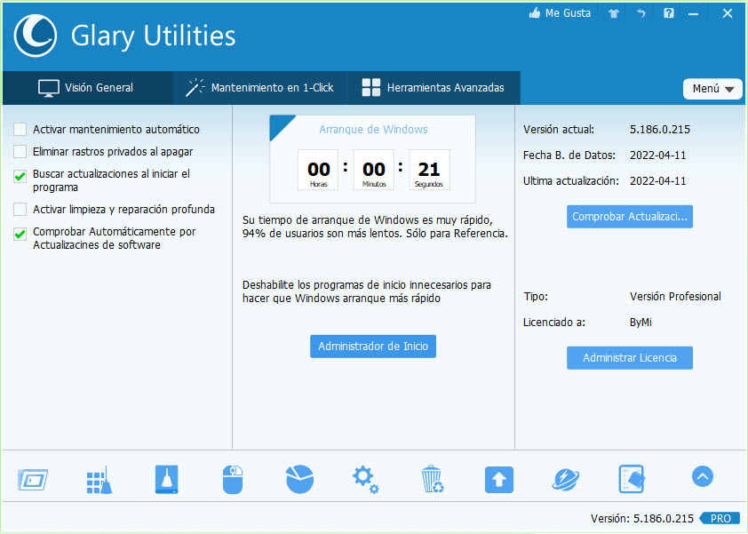Click the Versión Profesional text
Image resolution: width=748 pixels, height=534 pixels.
(675, 297)
